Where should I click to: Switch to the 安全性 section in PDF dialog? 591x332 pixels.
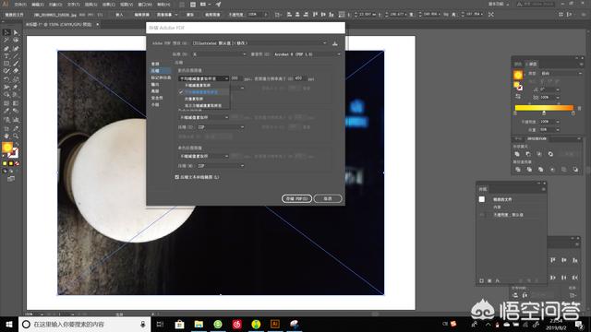click(157, 98)
